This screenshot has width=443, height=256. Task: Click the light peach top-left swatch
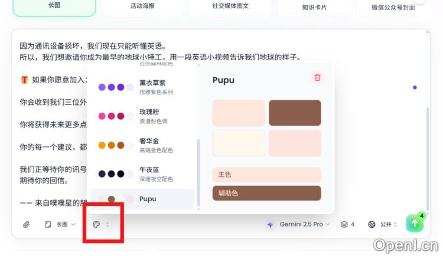click(x=239, y=113)
